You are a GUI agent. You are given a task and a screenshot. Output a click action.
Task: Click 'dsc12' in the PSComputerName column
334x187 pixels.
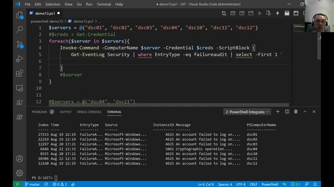pyautogui.click(x=252, y=163)
